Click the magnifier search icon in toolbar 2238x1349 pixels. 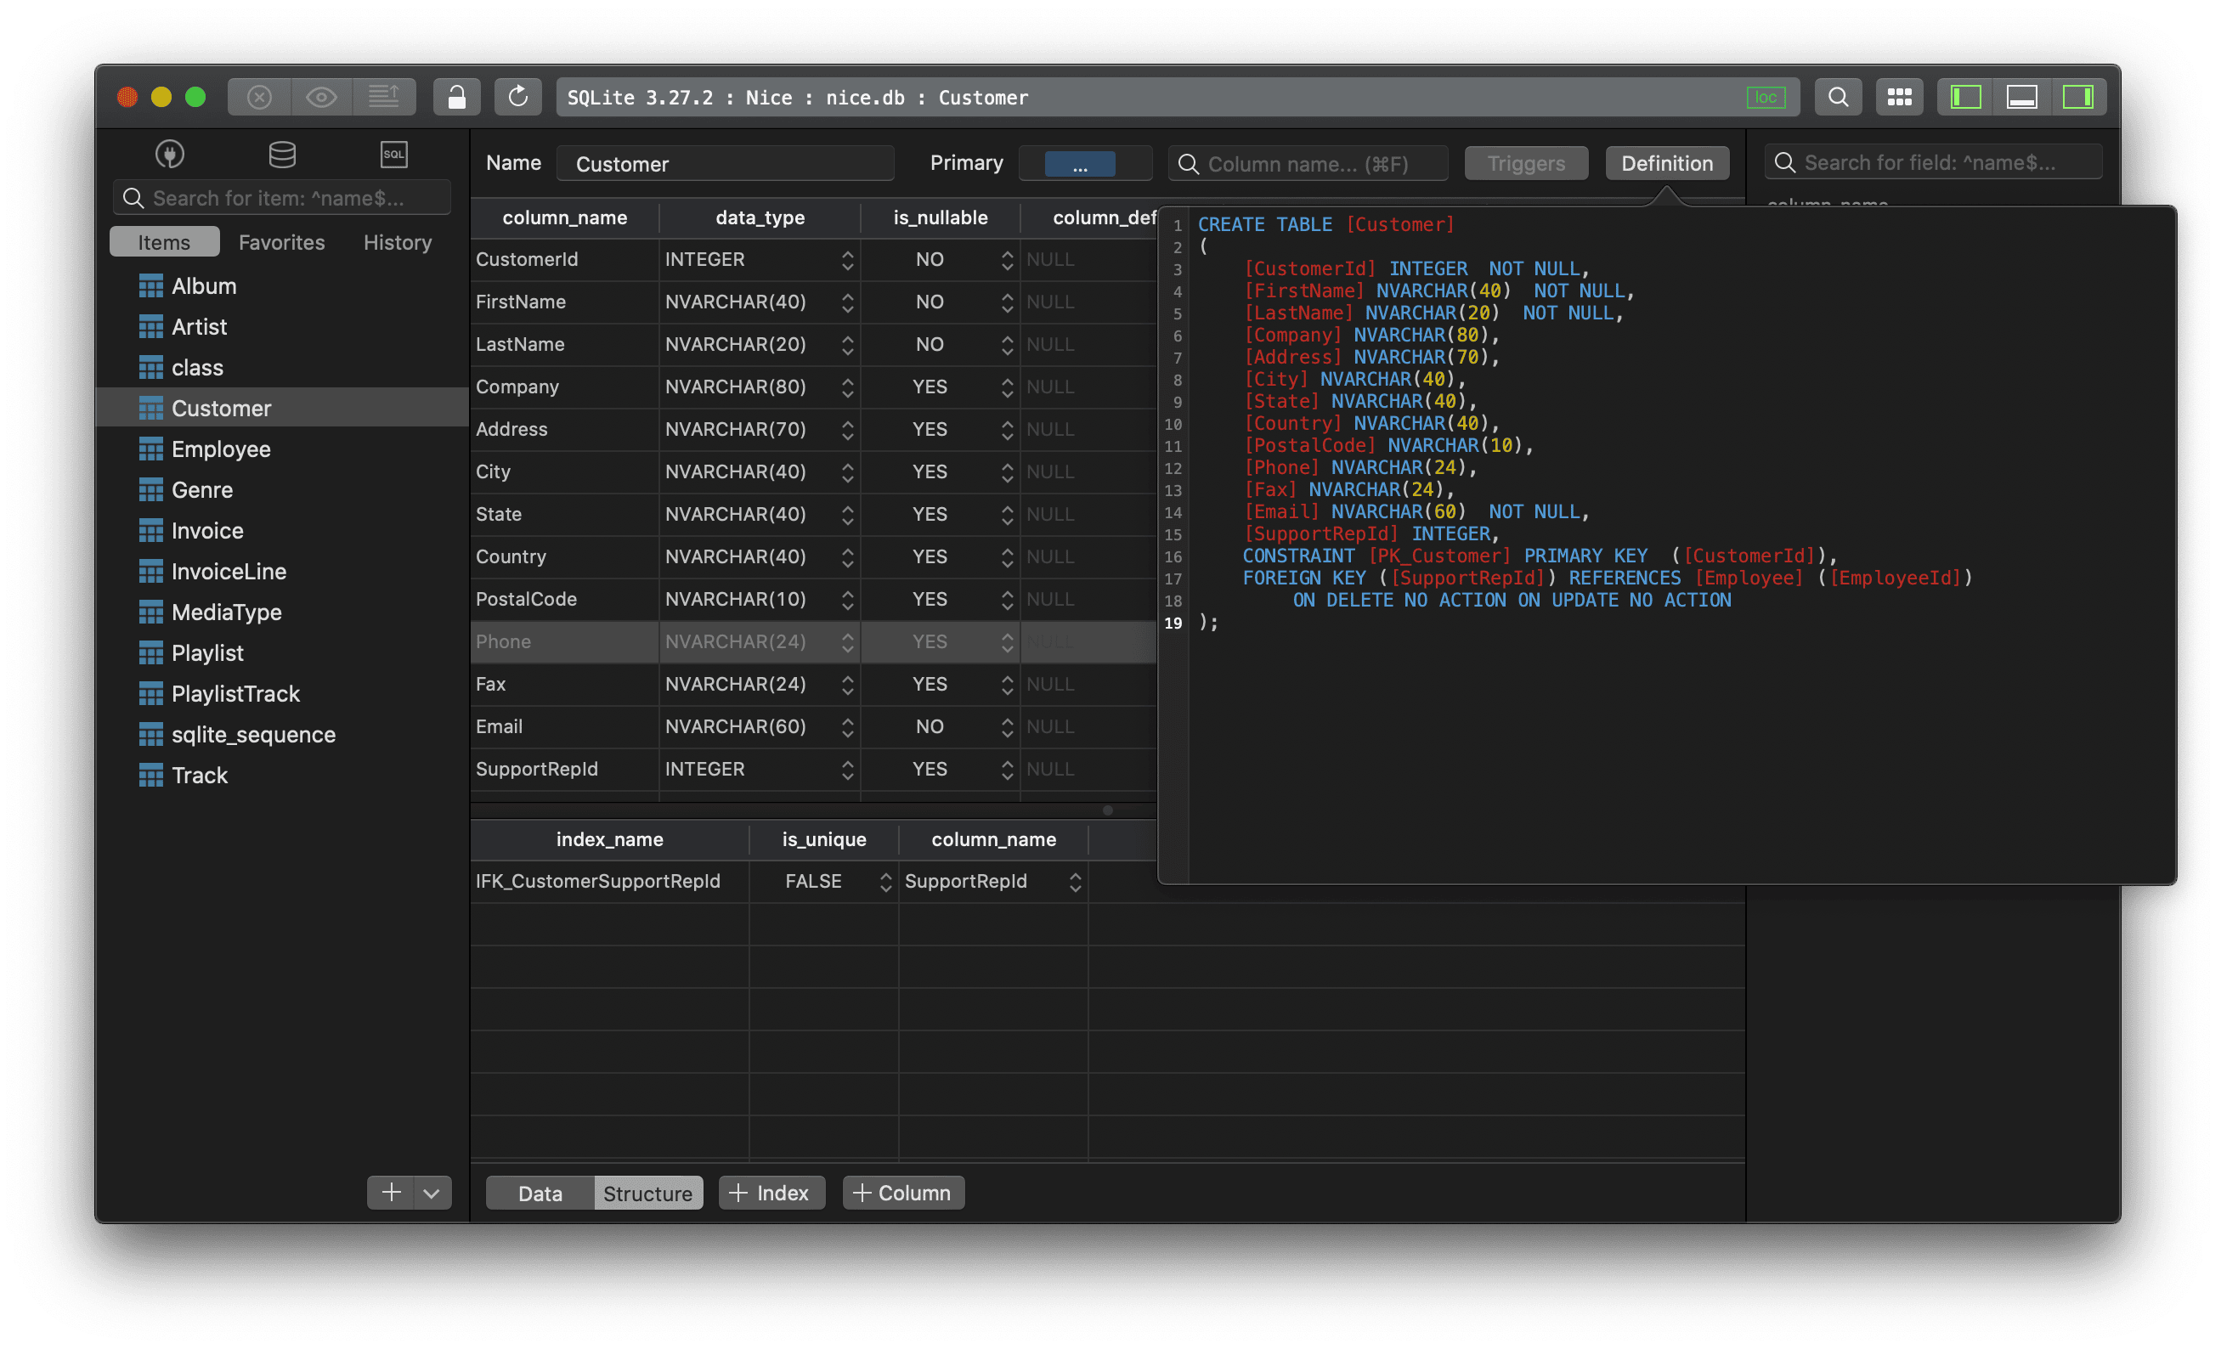(1838, 96)
